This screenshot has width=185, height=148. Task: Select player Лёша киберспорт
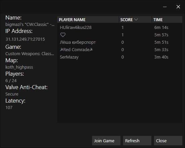coord(120,42)
